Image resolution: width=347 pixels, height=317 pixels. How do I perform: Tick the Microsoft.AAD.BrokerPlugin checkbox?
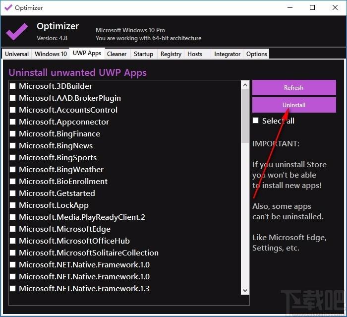click(13, 98)
